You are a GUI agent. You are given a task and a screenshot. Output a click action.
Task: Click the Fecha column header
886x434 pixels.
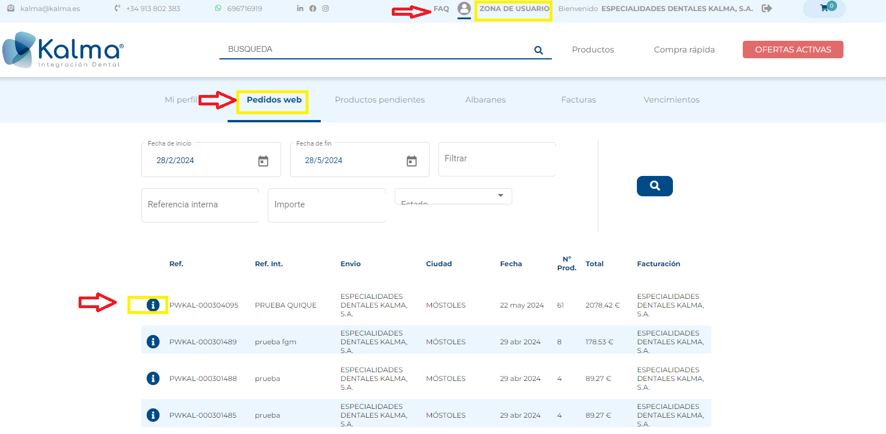click(511, 264)
